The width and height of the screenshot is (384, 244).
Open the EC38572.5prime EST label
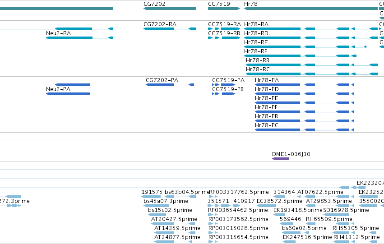pos(279,201)
